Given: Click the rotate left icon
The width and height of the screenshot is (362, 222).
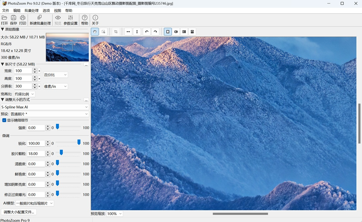Looking at the screenshot, I should pos(147,32).
